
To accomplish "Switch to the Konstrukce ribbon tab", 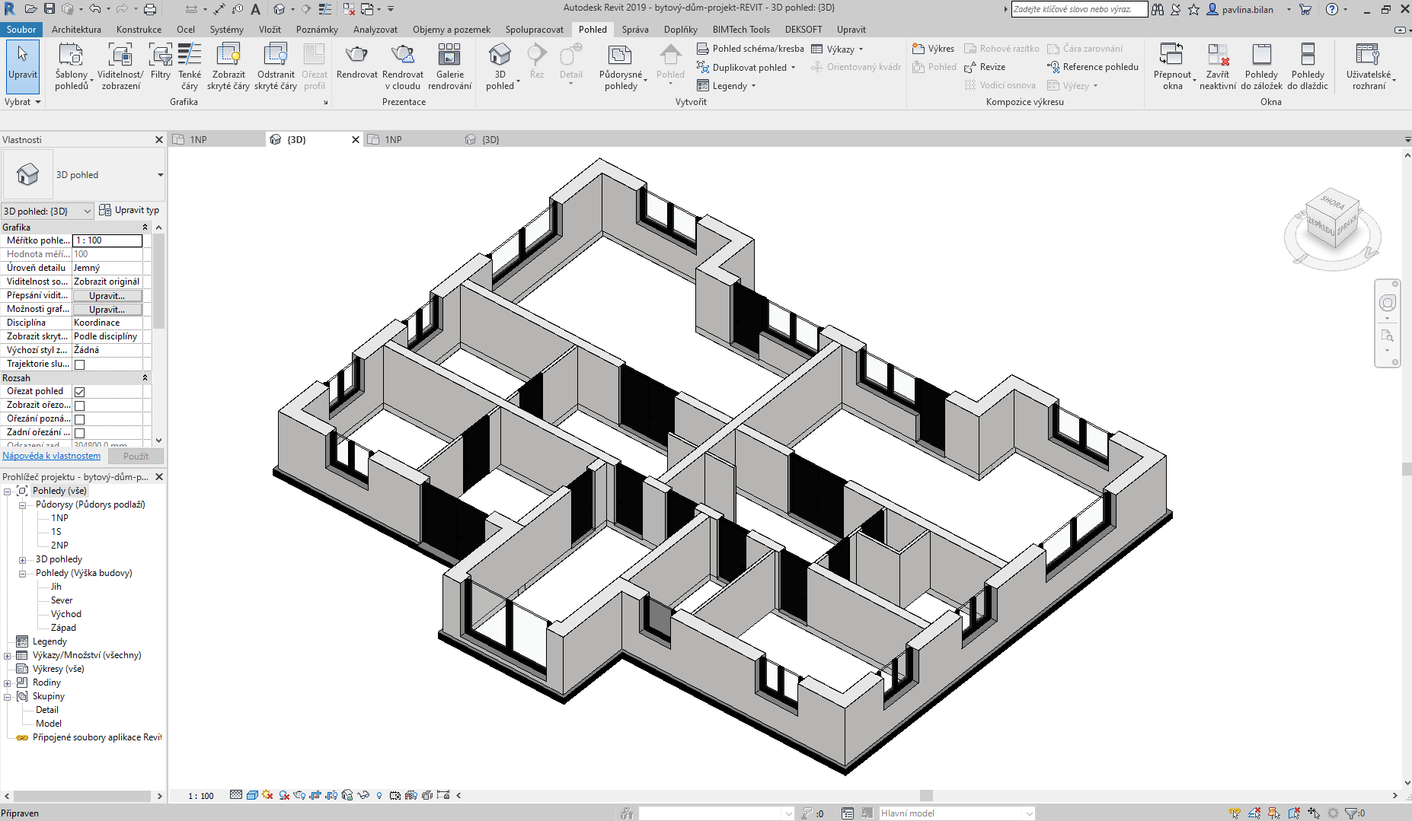I will tap(139, 30).
